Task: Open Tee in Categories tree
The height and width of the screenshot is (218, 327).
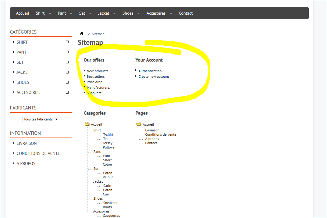Action: tap(106, 139)
